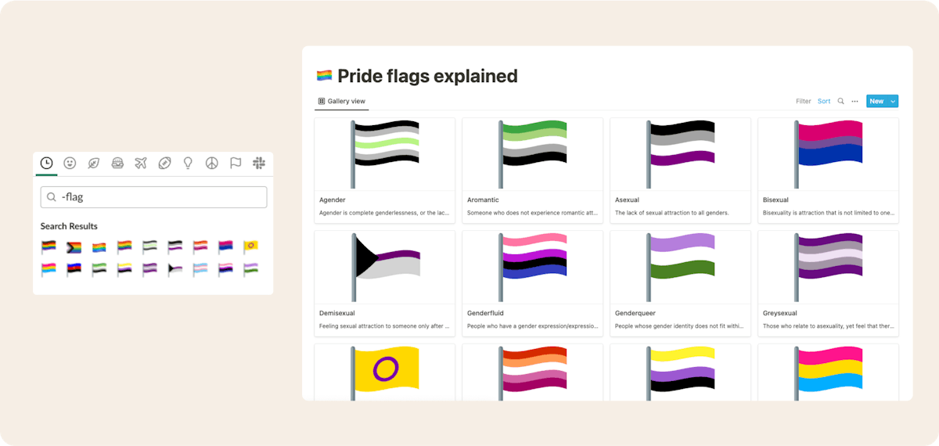
Task: Click the emoji search field containing -flag
Action: [154, 197]
